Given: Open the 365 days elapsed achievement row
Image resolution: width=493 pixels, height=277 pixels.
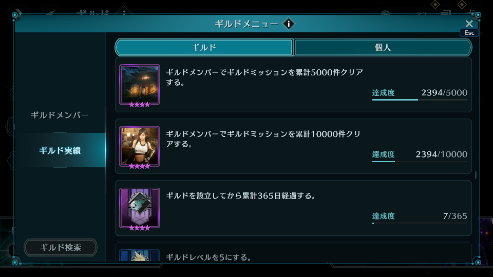Looking at the screenshot, I should coord(293,208).
